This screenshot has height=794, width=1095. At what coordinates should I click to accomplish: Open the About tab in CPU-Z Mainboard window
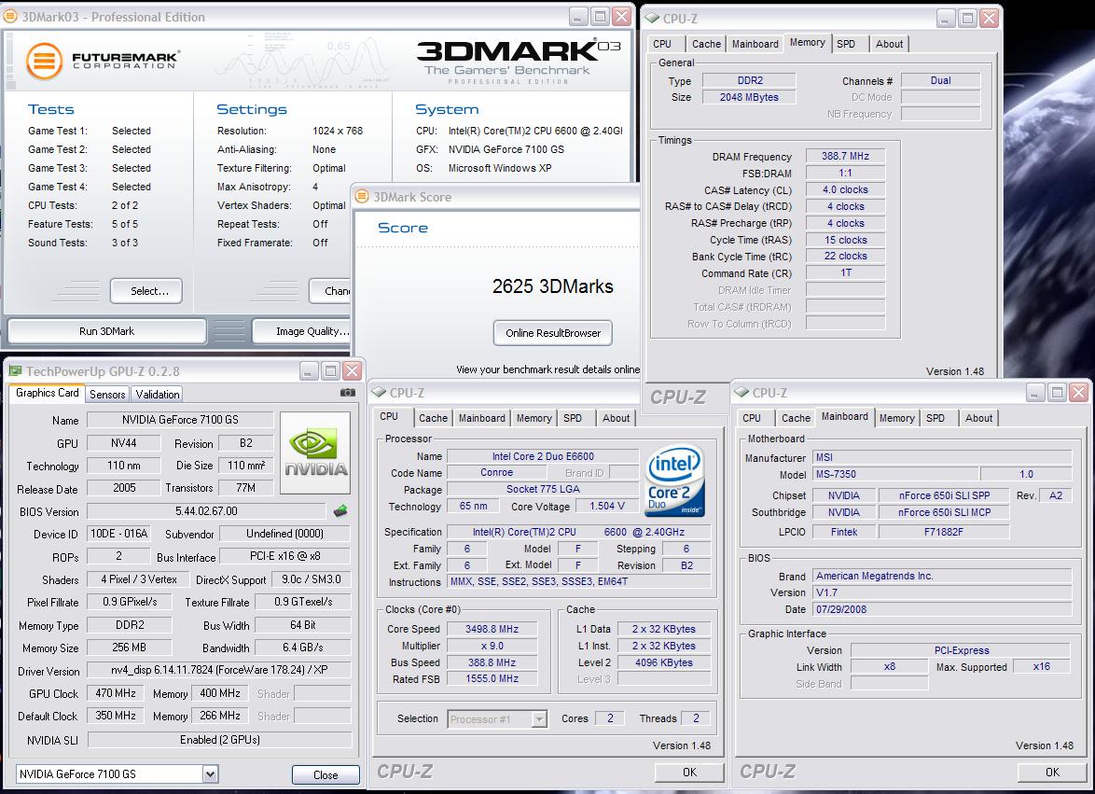point(978,418)
